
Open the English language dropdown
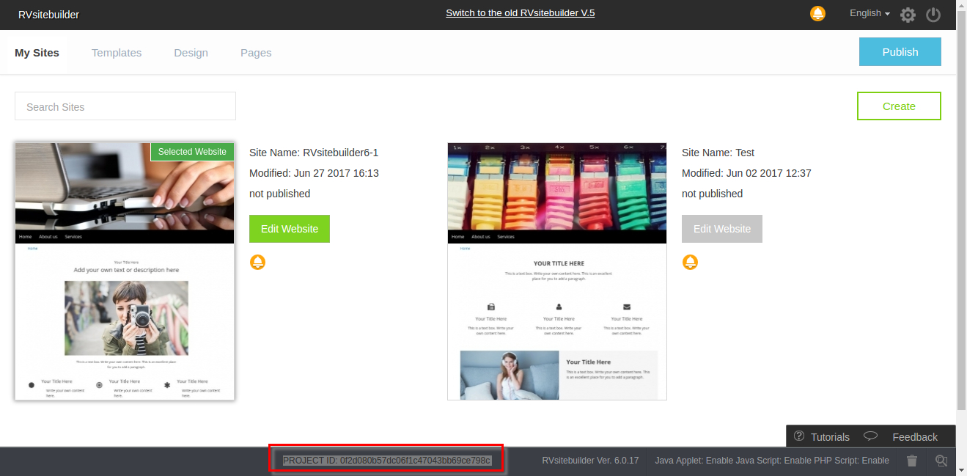[869, 13]
